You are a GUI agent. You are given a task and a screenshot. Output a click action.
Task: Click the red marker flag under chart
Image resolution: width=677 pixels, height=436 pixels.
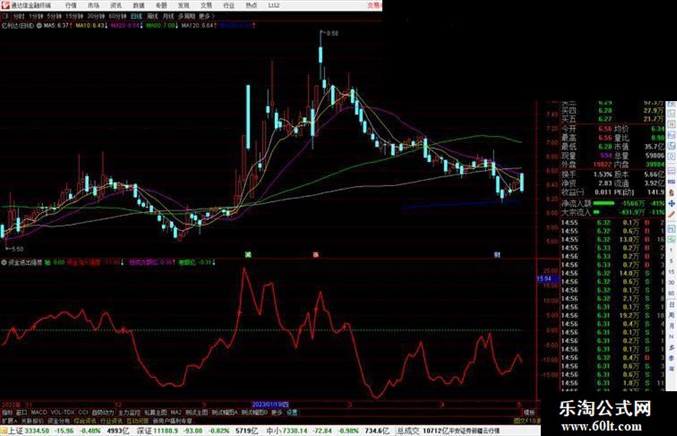pyautogui.click(x=316, y=255)
